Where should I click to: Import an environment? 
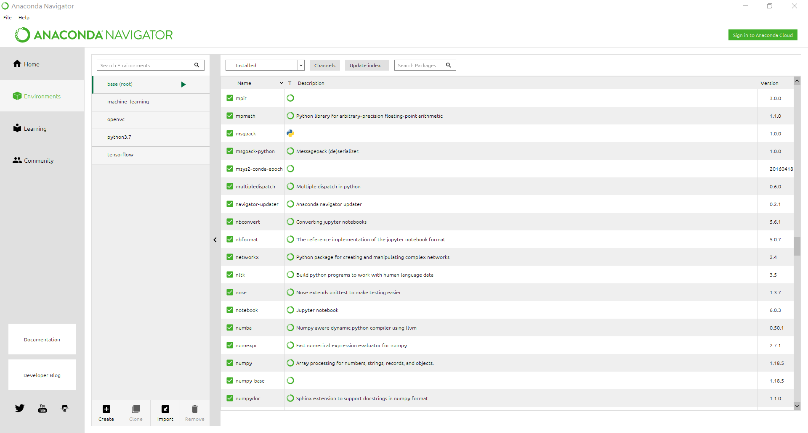(x=165, y=413)
